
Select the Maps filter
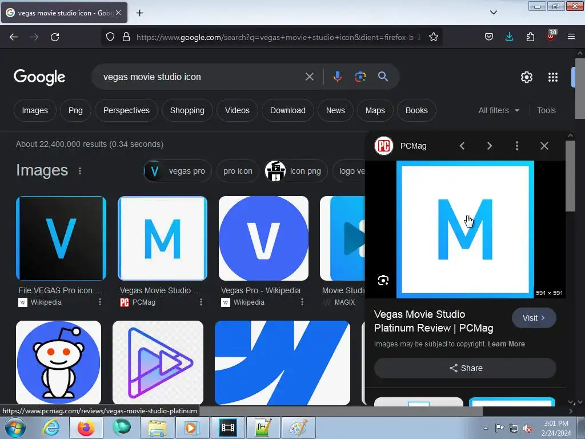point(375,110)
